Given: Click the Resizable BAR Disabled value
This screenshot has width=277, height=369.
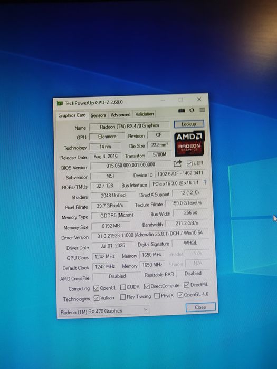Looking at the screenshot, I should pyautogui.click(x=193, y=274).
